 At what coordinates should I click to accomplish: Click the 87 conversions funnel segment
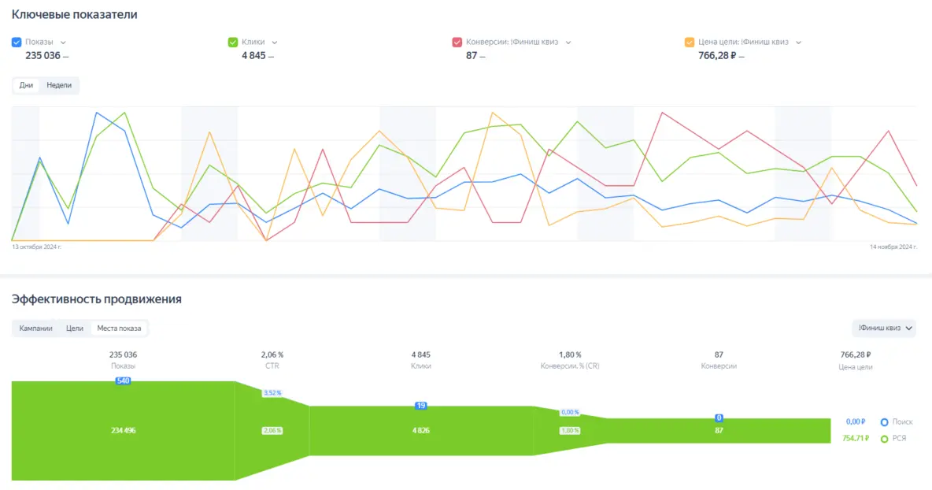[719, 431]
